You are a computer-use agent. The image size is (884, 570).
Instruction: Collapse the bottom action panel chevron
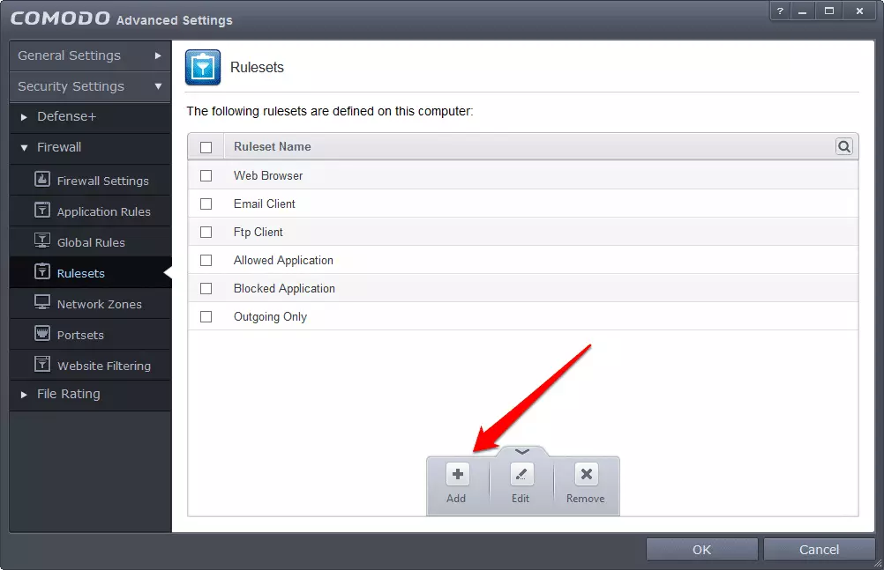click(522, 451)
